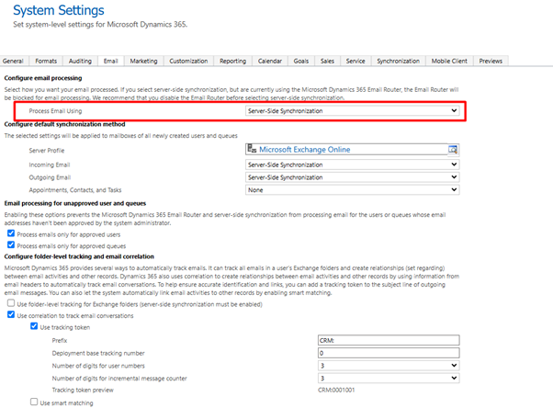Viewport: 553px width, 408px height.
Task: Open the Auditing tab
Action: (x=80, y=61)
